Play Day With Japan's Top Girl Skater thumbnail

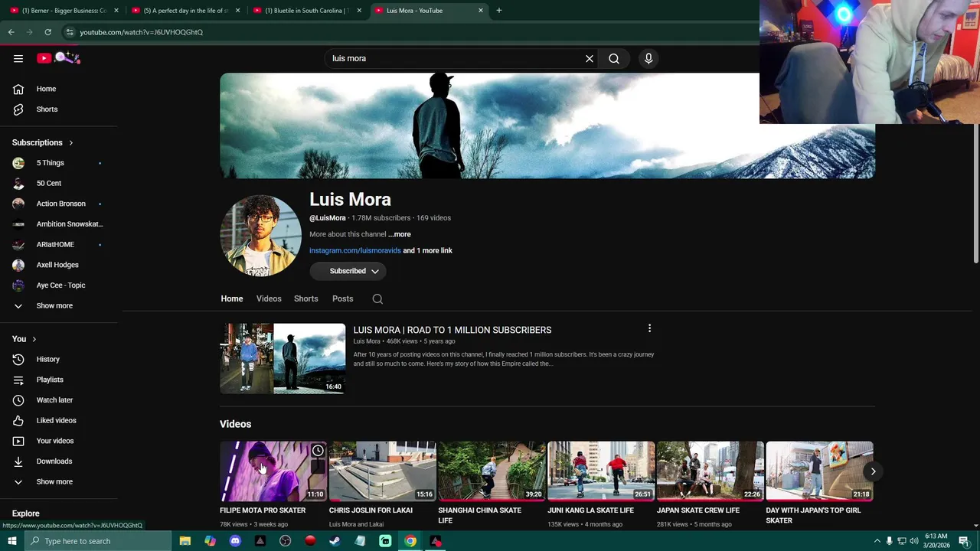819,471
